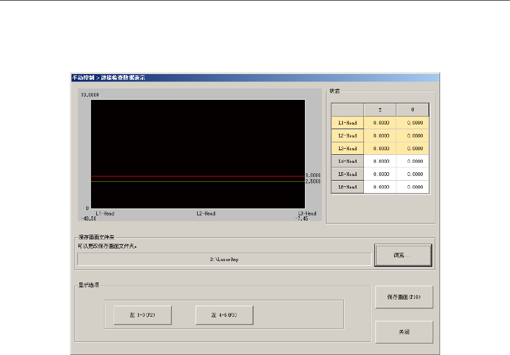
Task: Select the L2-Head row header
Action: [348, 135]
